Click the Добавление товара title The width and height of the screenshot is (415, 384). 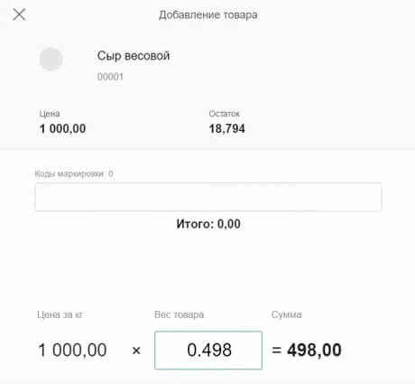[x=208, y=14]
